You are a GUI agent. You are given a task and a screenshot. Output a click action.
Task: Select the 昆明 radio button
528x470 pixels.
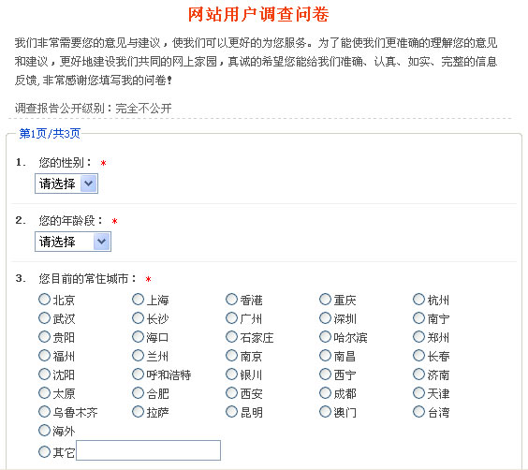[x=231, y=411]
